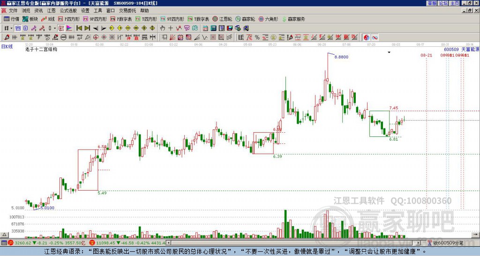Click the black left arrow icon
This screenshot has height=256, width=480.
(x=96, y=28)
